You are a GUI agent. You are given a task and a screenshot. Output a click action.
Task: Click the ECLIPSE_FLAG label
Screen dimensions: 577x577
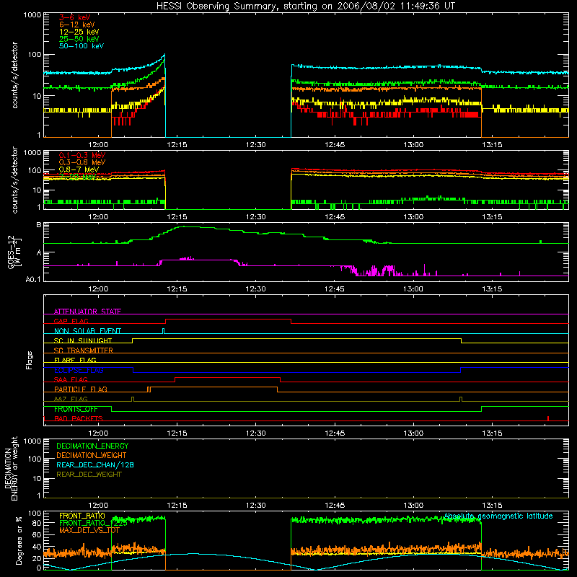[x=79, y=370]
